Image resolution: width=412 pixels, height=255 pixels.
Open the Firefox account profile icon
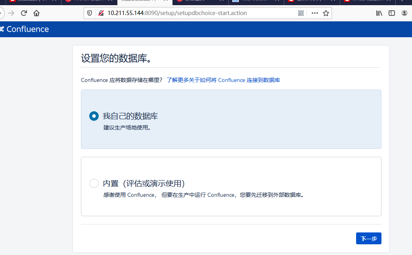(404, 13)
